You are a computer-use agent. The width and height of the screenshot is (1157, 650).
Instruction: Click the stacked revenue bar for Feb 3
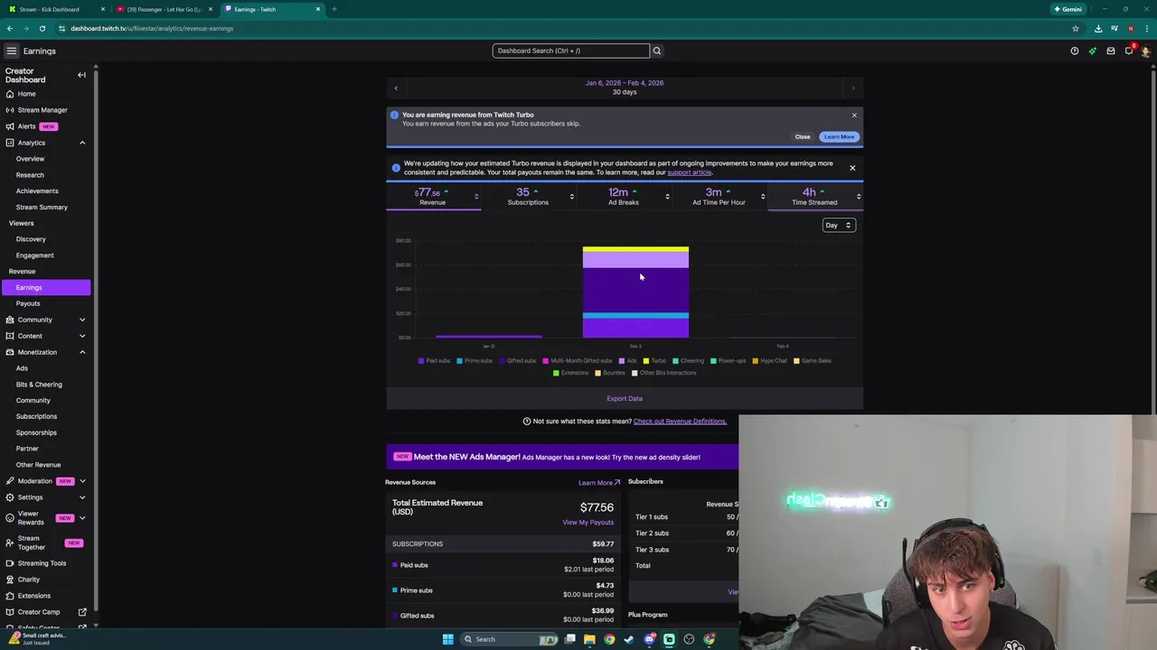click(635, 292)
